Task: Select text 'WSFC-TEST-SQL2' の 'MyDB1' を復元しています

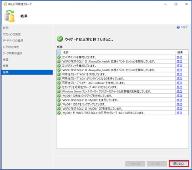Action: click(90, 100)
